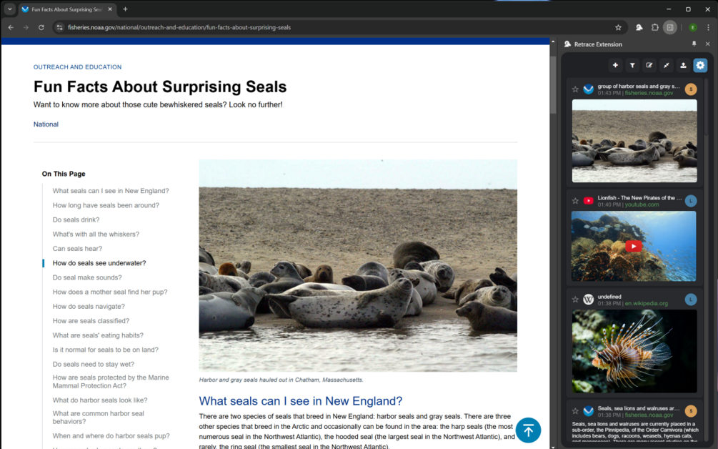The height and width of the screenshot is (449, 718).
Task: Click the collapse arrows icon in Retrace
Action: (667, 66)
